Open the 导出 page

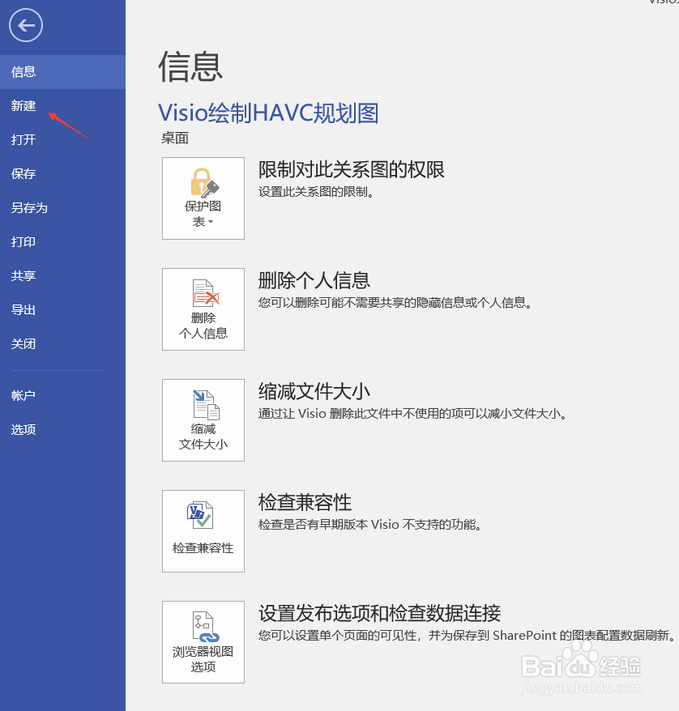point(62,309)
